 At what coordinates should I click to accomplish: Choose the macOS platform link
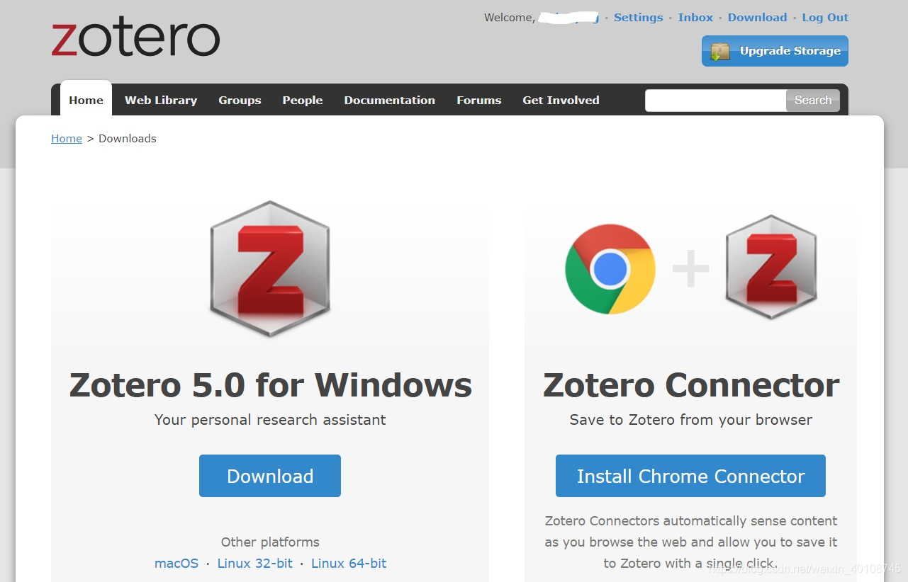pyautogui.click(x=176, y=564)
